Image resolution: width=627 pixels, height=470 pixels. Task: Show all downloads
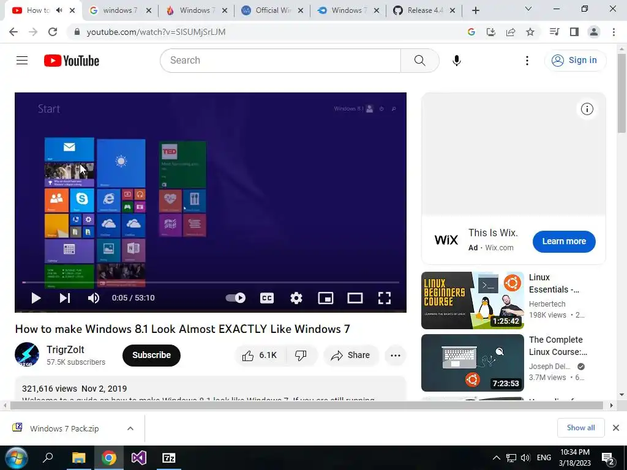(580, 428)
